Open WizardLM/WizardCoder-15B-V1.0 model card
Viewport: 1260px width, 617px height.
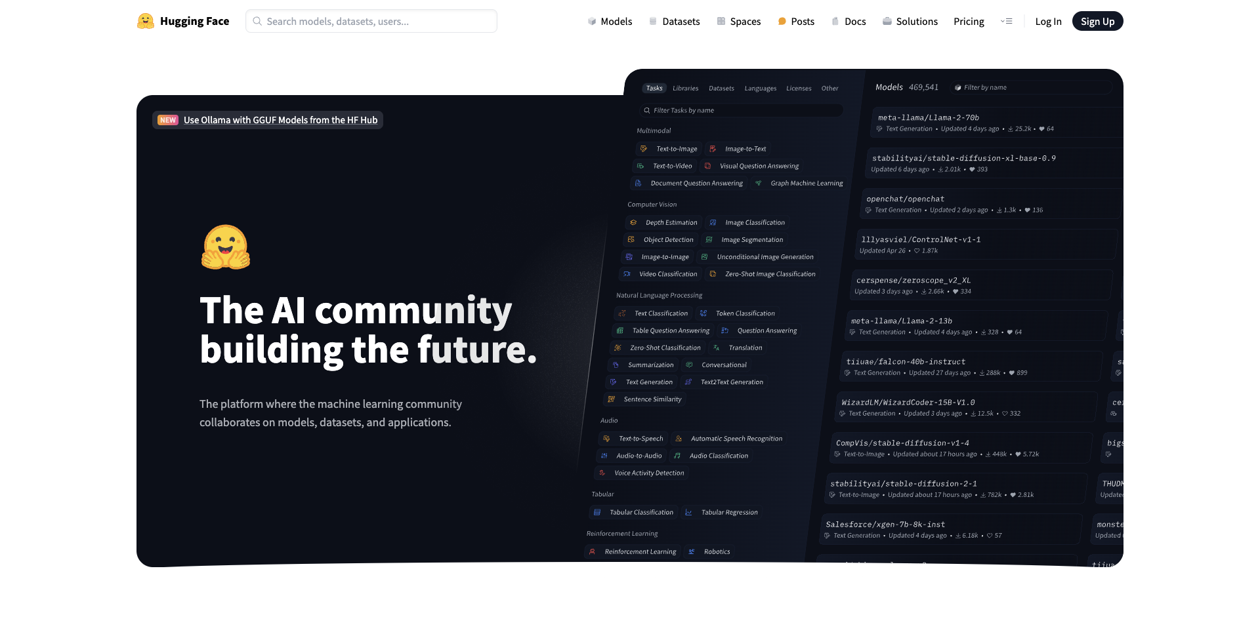coord(967,407)
